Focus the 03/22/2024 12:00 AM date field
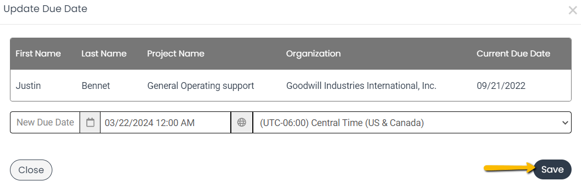The height and width of the screenshot is (193, 581). tap(165, 122)
